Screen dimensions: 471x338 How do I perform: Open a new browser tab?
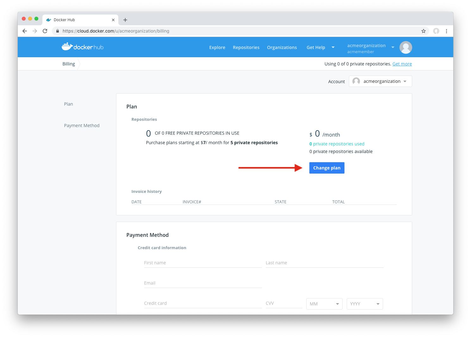coord(125,20)
